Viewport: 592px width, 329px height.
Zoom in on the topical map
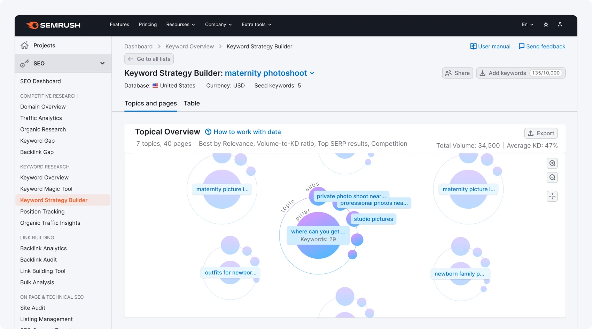tap(552, 163)
